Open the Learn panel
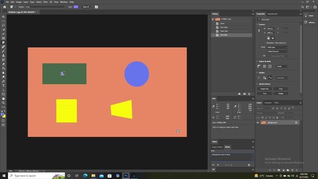 pyautogui.click(x=309, y=15)
